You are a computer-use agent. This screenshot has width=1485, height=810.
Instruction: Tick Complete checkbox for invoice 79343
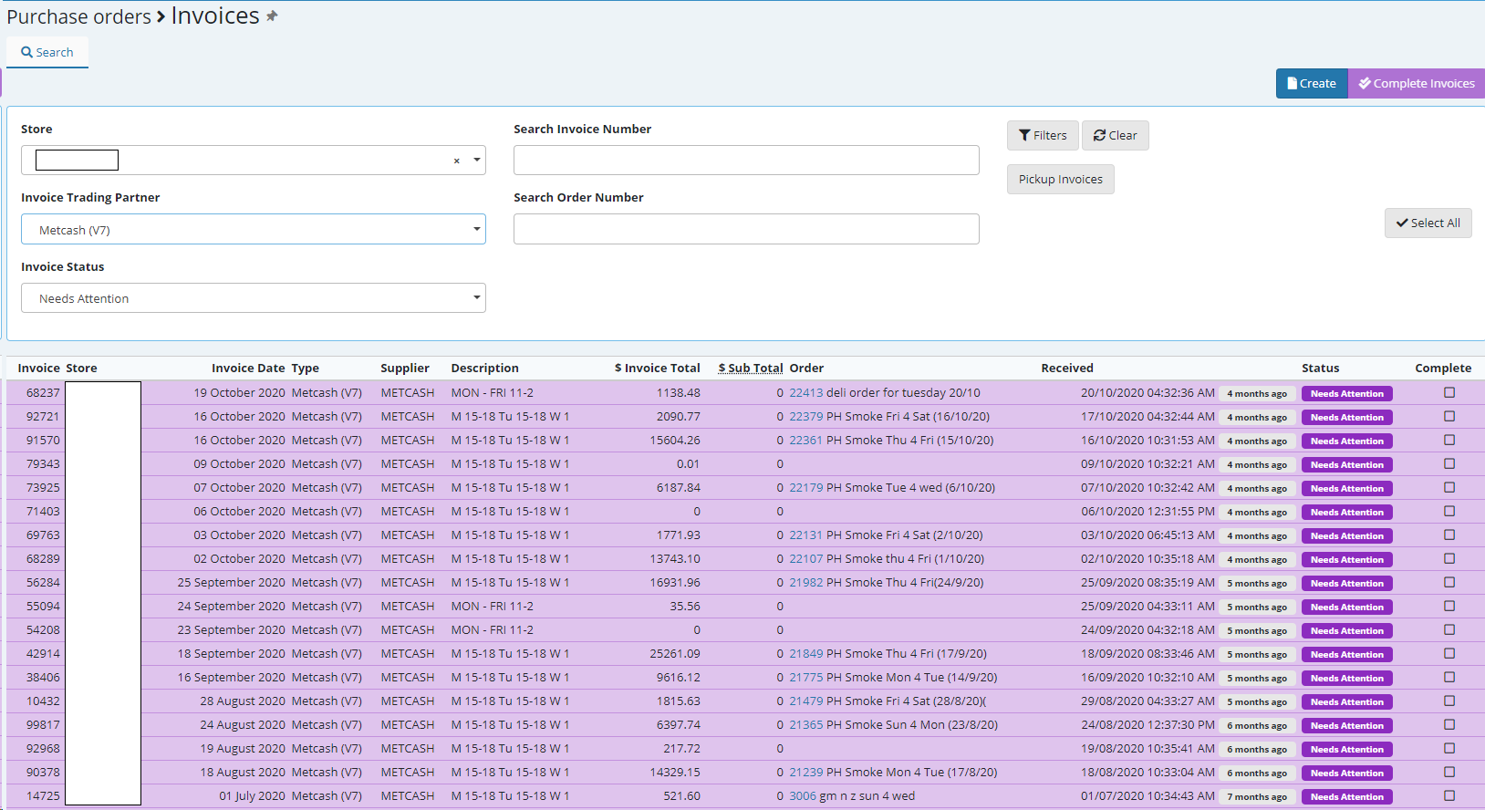tap(1449, 464)
